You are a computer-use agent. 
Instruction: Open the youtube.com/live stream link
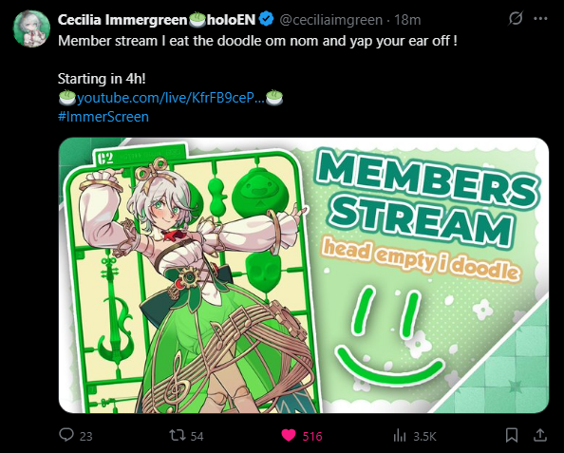coord(171,98)
